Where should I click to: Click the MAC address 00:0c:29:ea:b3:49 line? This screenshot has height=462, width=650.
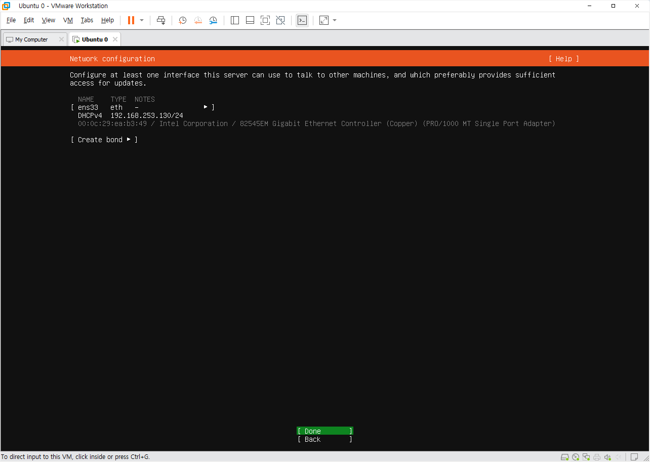[316, 123]
